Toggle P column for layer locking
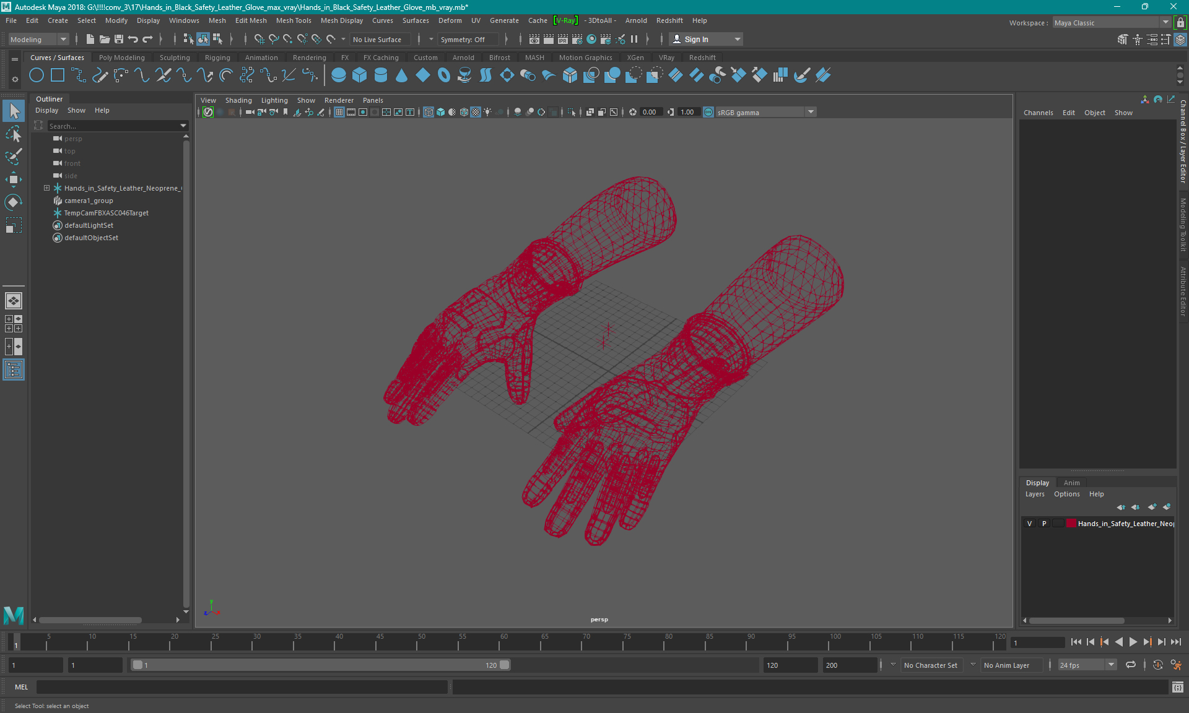 (x=1043, y=524)
